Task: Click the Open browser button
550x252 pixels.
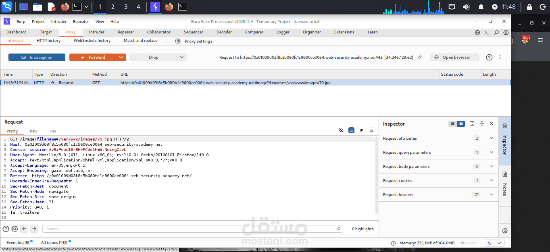Action: (x=454, y=58)
